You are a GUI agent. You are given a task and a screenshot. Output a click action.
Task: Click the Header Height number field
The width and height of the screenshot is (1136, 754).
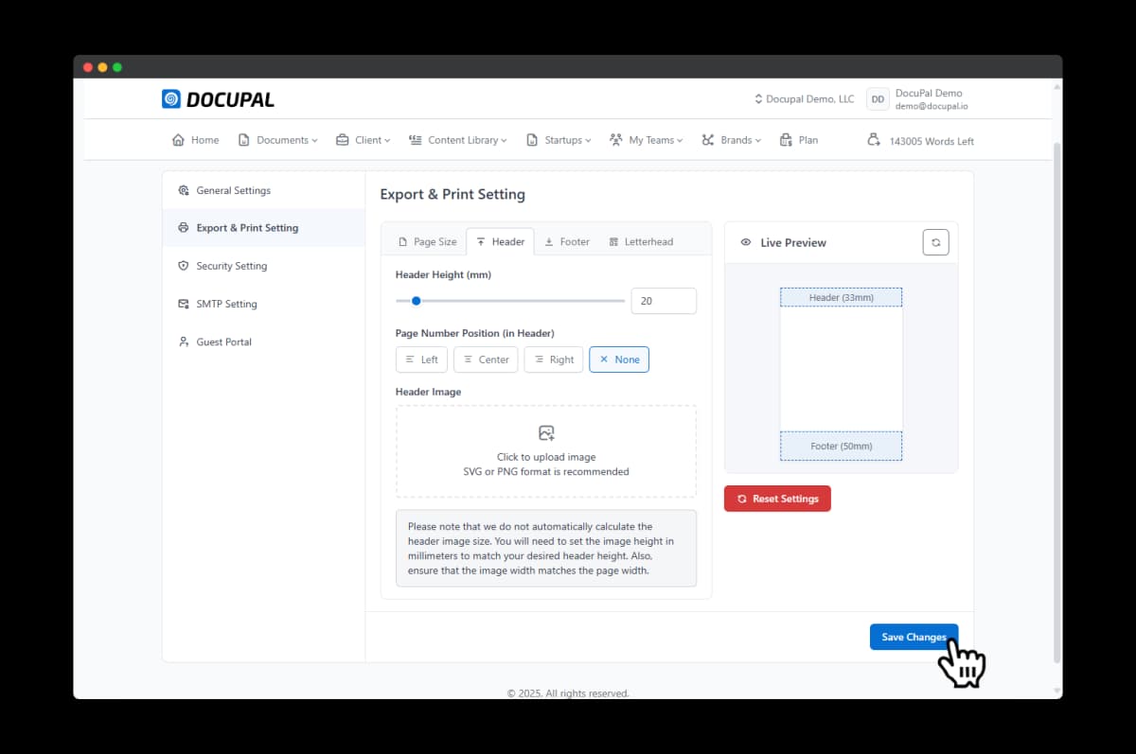click(663, 301)
